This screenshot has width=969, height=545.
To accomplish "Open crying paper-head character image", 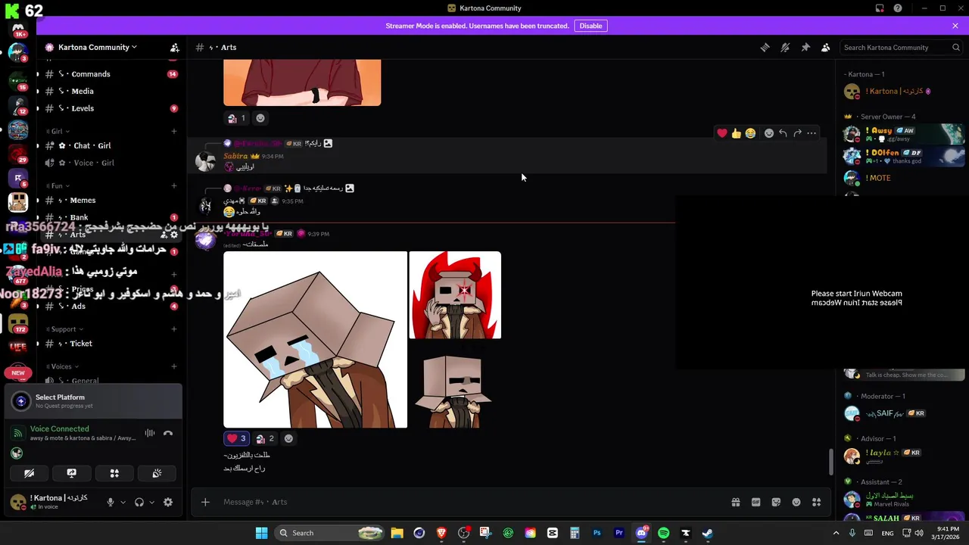I will point(315,340).
